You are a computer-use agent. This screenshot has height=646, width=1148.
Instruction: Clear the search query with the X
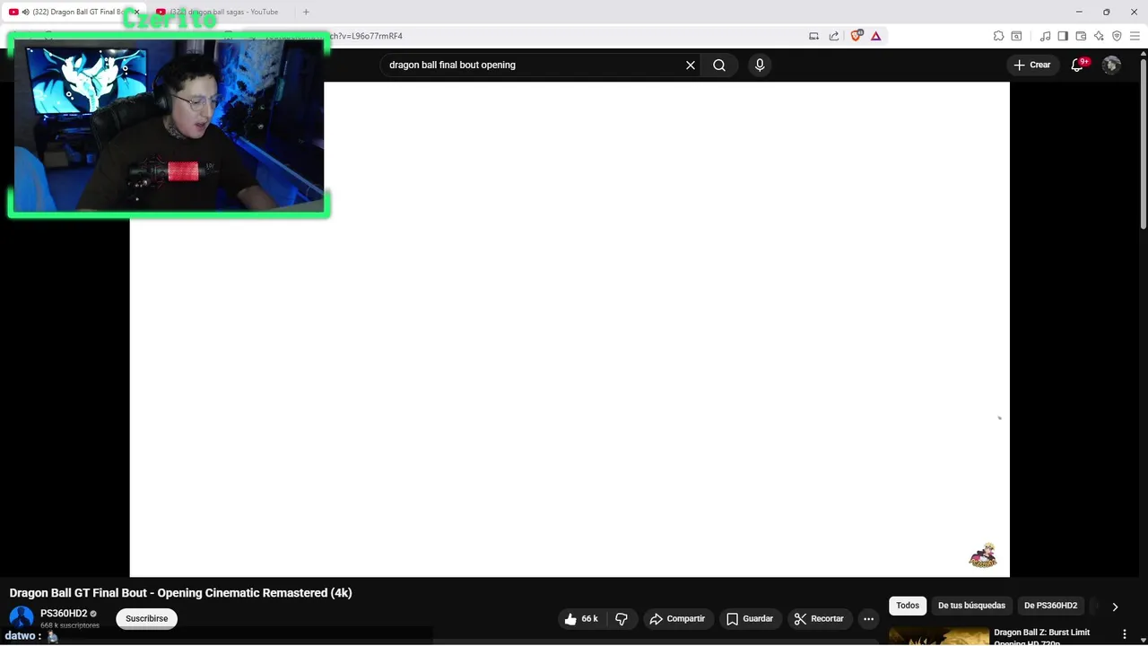click(x=691, y=65)
